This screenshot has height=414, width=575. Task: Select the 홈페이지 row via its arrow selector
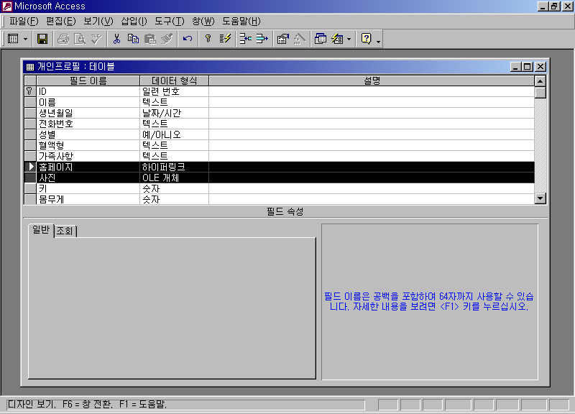coord(30,167)
